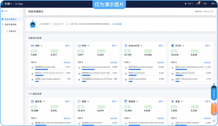Open the 产品 products dropdown menu

[x=189, y=4]
